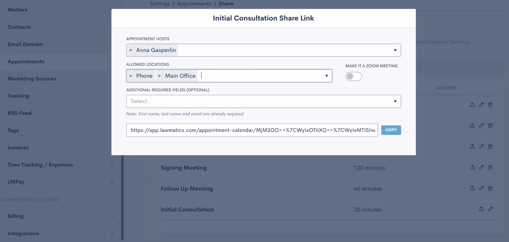The image size is (509, 242).
Task: Remove Phone from allowed locations
Action: (130, 76)
